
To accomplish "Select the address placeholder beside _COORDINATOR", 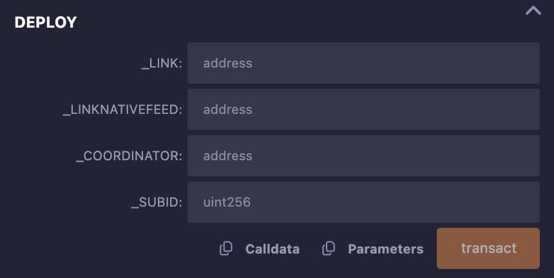I will tap(228, 156).
